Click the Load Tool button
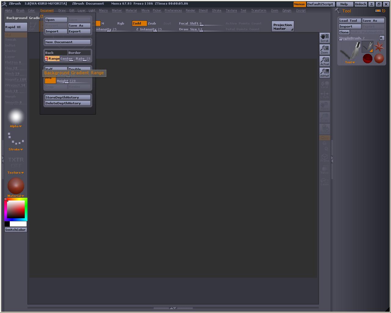This screenshot has width=391, height=313. click(x=350, y=21)
